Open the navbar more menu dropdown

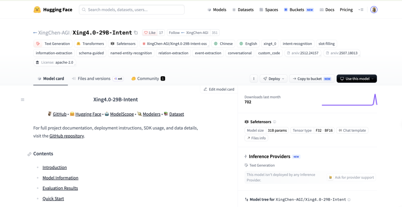[361, 10]
